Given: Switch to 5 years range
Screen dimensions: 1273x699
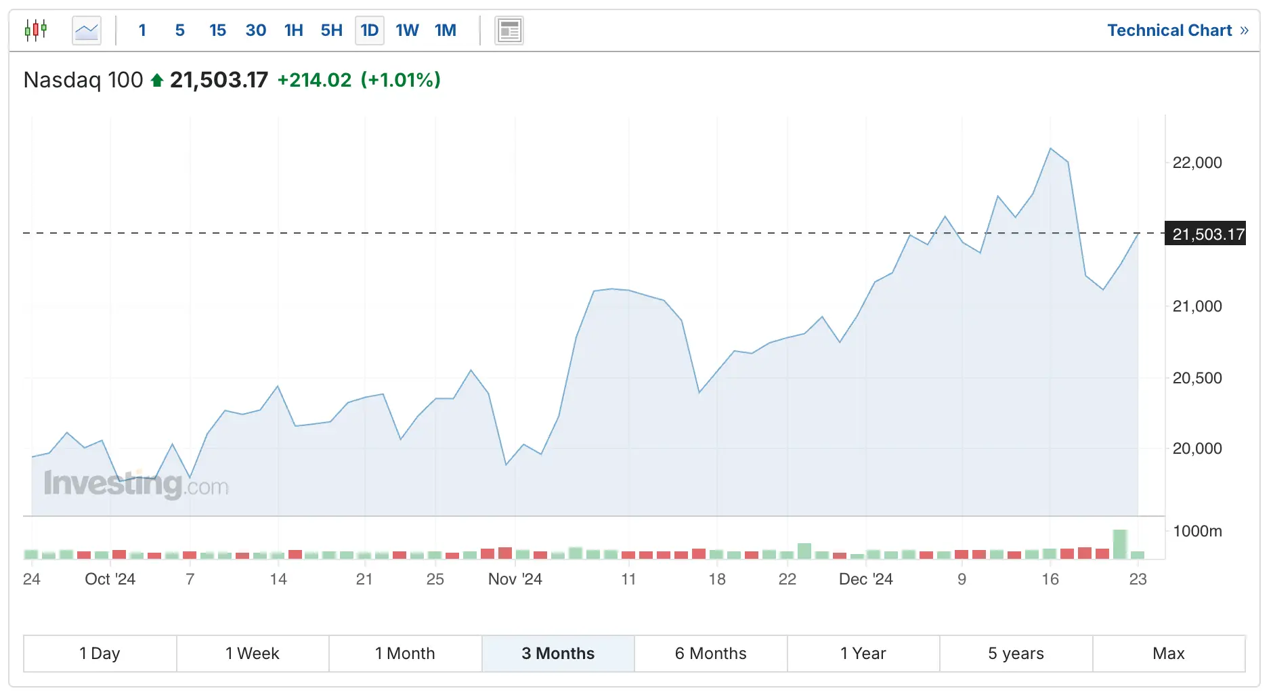Looking at the screenshot, I should click(x=1016, y=654).
